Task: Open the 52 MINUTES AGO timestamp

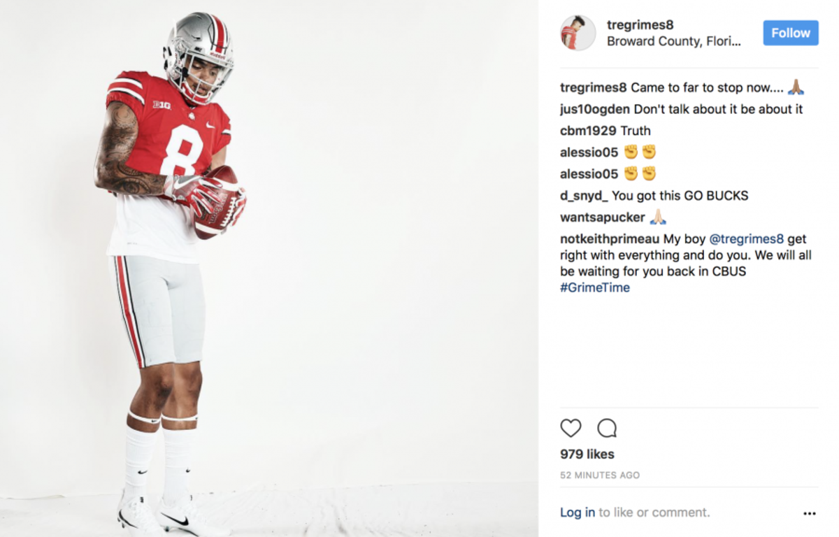Action: (600, 475)
